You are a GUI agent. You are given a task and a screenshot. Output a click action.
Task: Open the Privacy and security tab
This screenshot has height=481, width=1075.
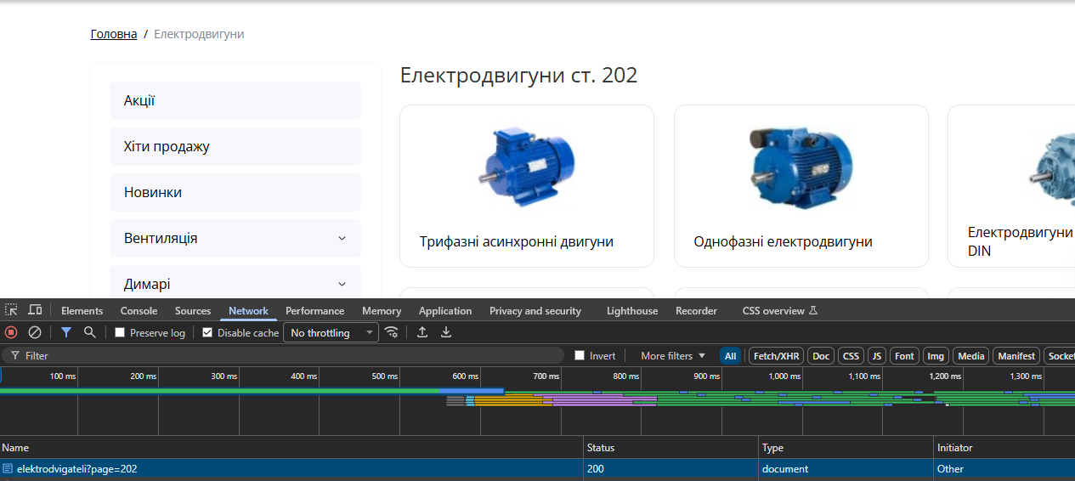tap(535, 311)
